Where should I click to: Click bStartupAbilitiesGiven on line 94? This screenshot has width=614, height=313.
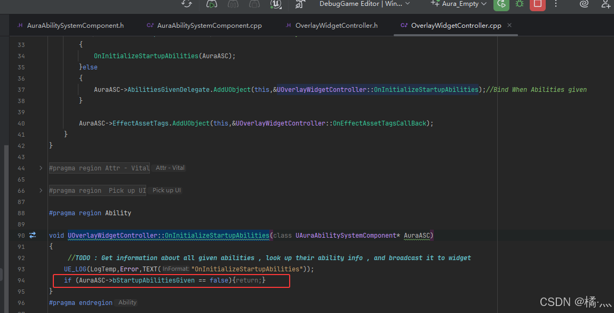click(154, 280)
